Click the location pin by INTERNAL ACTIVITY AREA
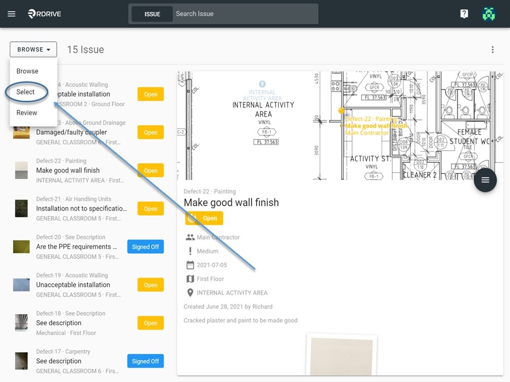510x382 pixels. (x=190, y=293)
